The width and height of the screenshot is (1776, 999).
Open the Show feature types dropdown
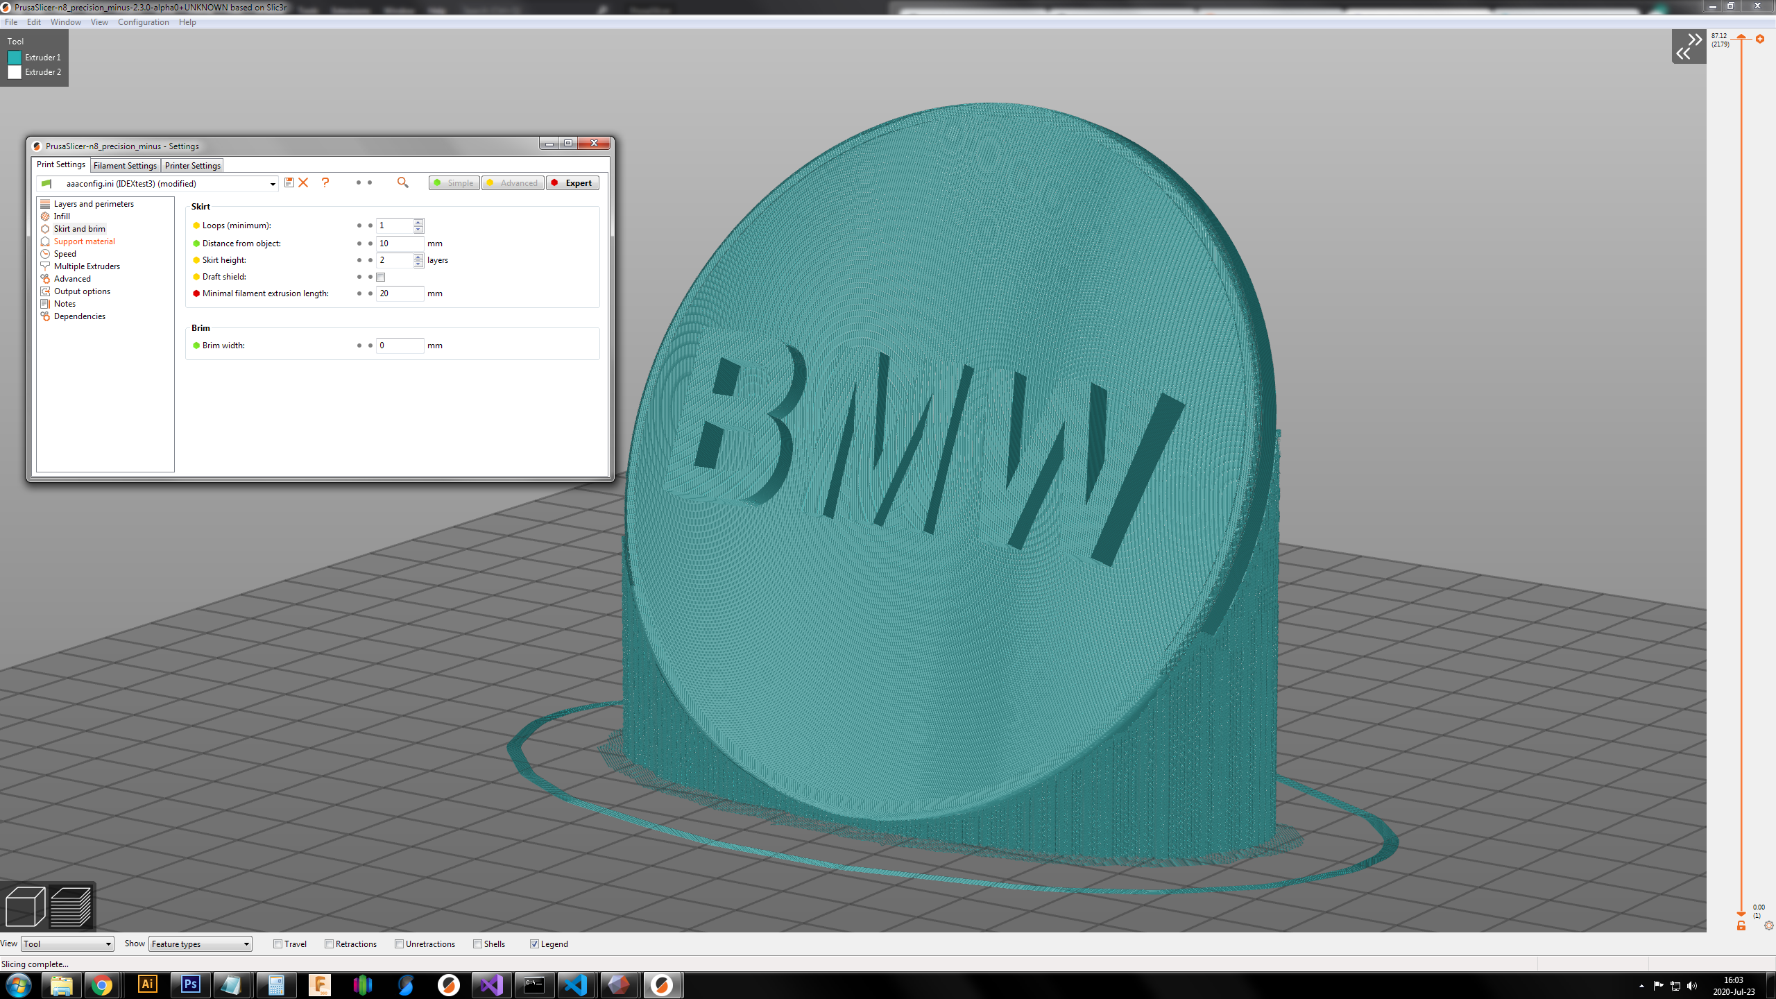199,943
